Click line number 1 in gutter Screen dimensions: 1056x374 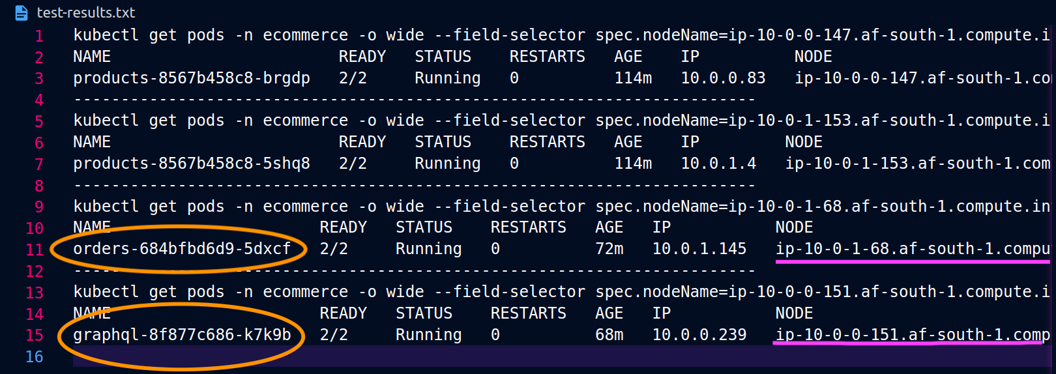[x=39, y=36]
